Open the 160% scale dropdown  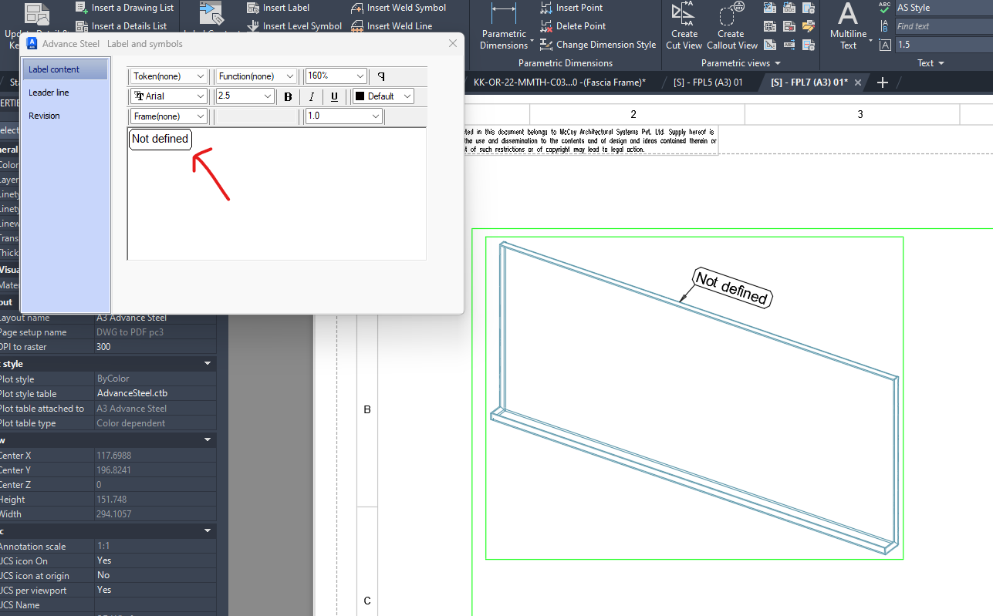336,76
